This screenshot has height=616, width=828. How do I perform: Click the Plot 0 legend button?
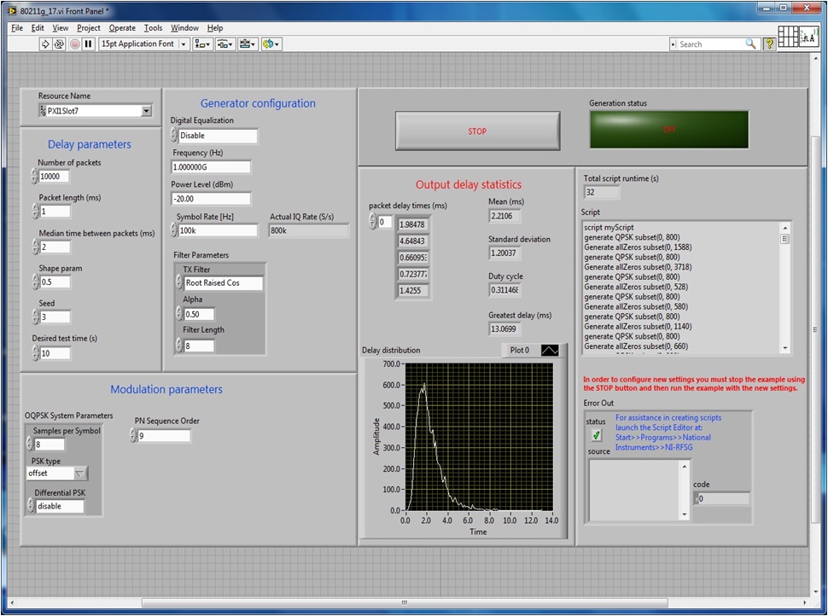point(550,350)
